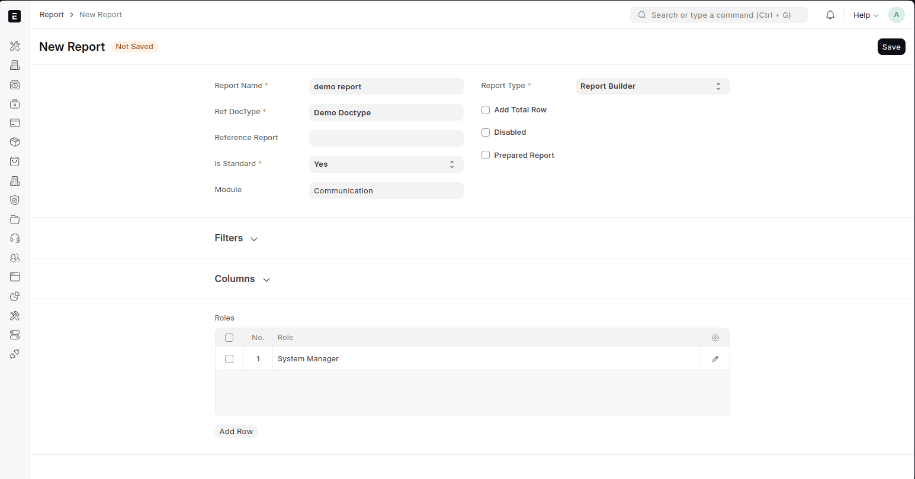Viewport: 915px width, 479px height.
Task: Check the Prepared Report checkbox
Action: pos(486,155)
